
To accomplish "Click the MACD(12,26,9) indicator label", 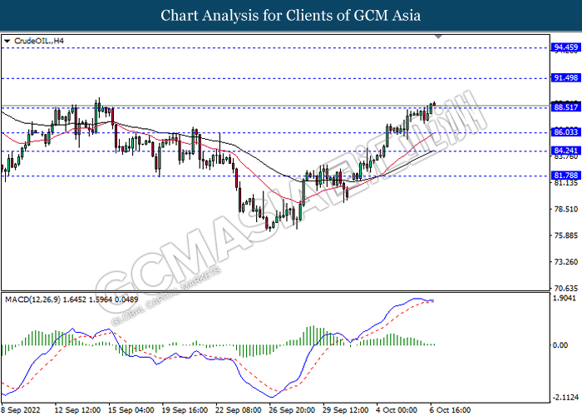I will pyautogui.click(x=72, y=300).
